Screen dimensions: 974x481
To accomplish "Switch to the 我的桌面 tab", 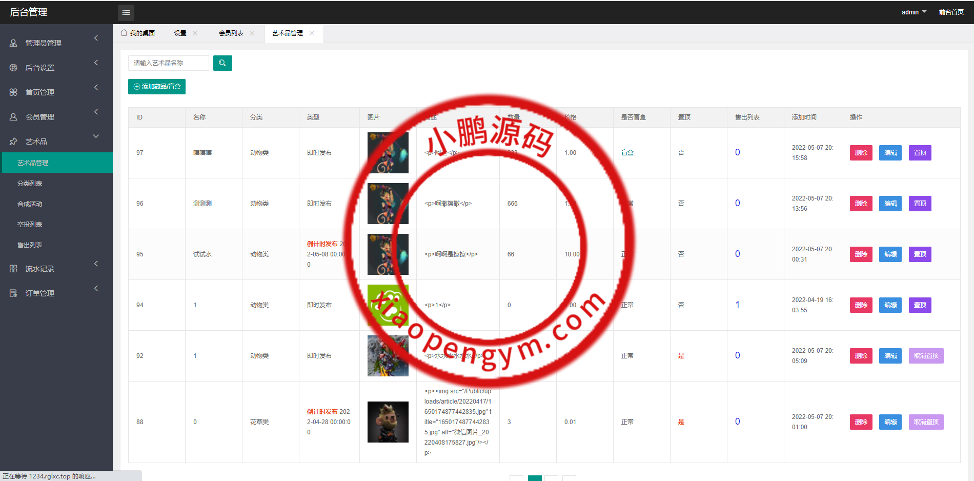I will point(138,33).
